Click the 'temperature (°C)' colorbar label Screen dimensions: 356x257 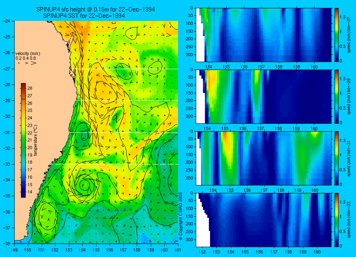[36, 140]
